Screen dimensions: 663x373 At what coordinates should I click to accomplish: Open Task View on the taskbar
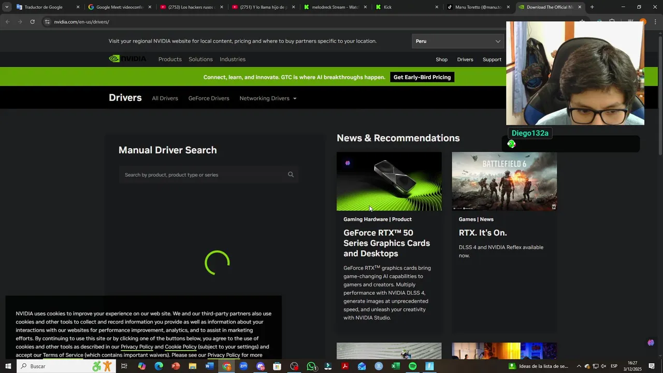pyautogui.click(x=124, y=366)
